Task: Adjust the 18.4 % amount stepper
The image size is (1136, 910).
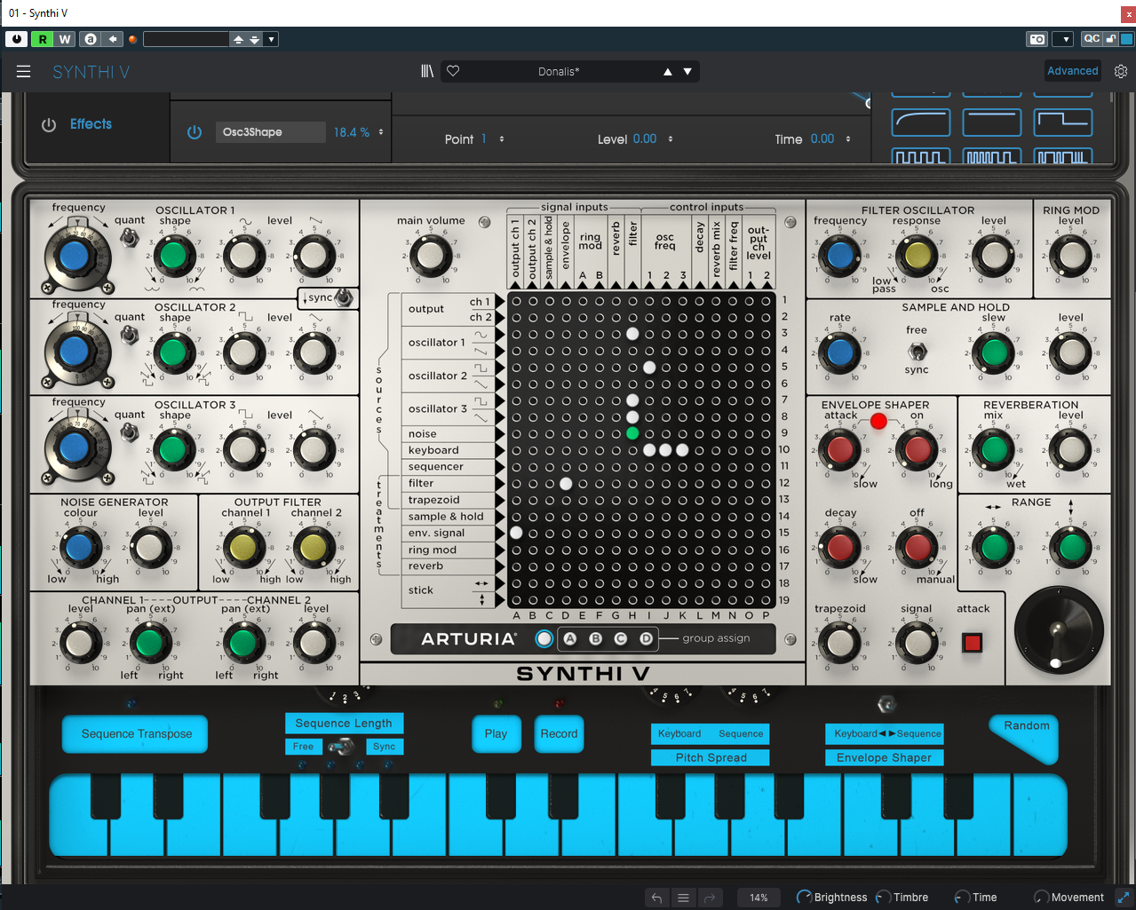Action: [x=381, y=132]
